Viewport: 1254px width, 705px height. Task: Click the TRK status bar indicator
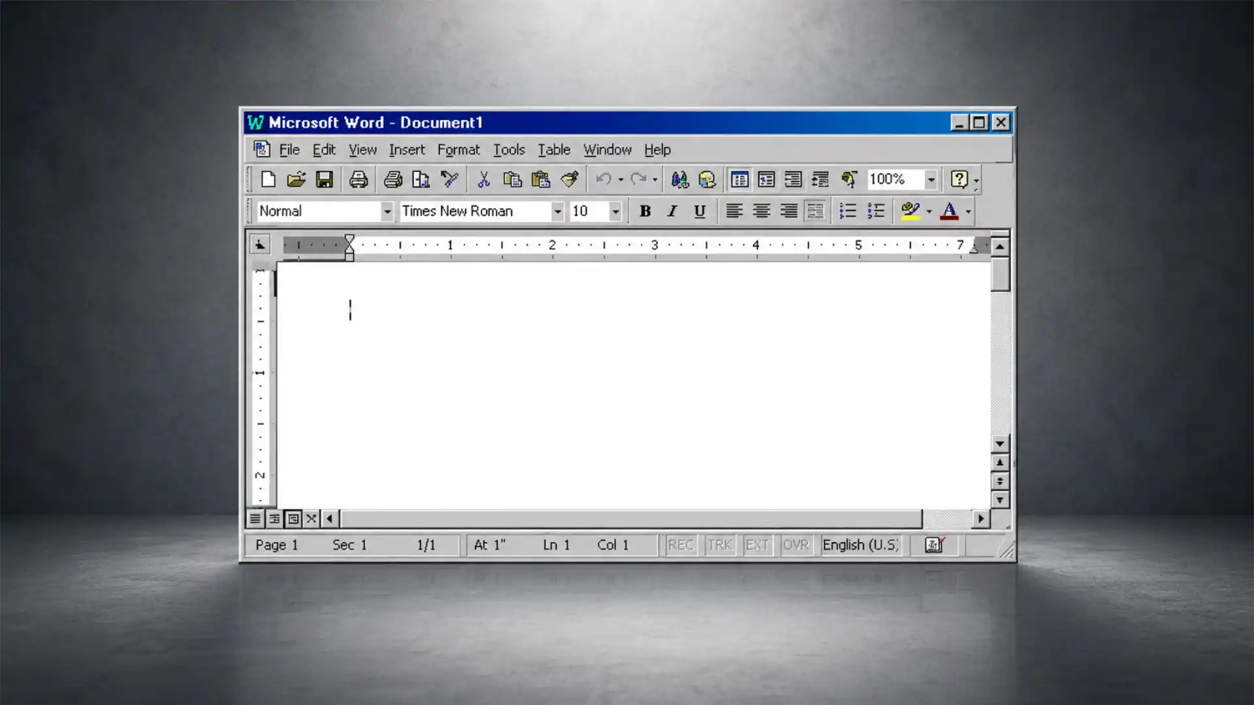pos(720,545)
